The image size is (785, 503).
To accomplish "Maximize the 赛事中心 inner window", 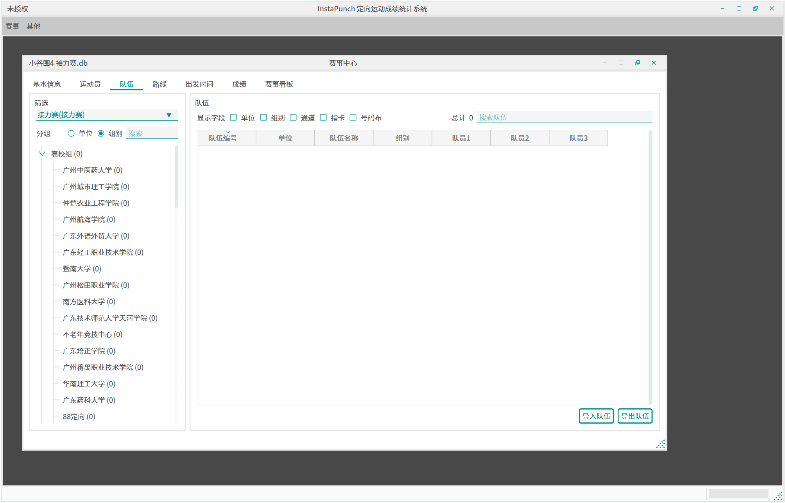I will [x=621, y=63].
